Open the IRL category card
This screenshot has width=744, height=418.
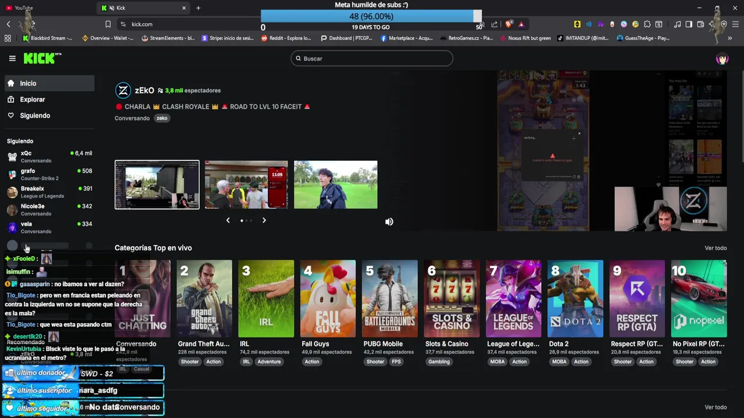266,299
